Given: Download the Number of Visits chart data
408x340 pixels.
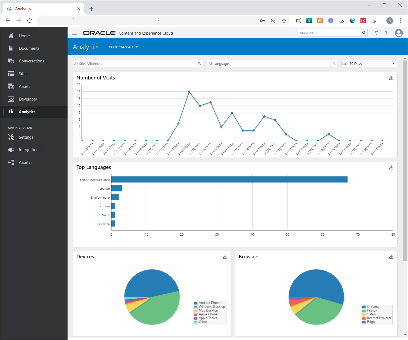Looking at the screenshot, I should coord(391,78).
